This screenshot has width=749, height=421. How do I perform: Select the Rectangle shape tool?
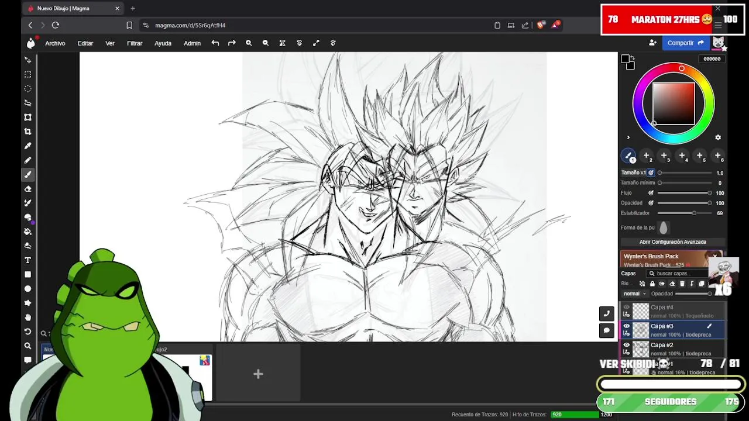point(28,274)
